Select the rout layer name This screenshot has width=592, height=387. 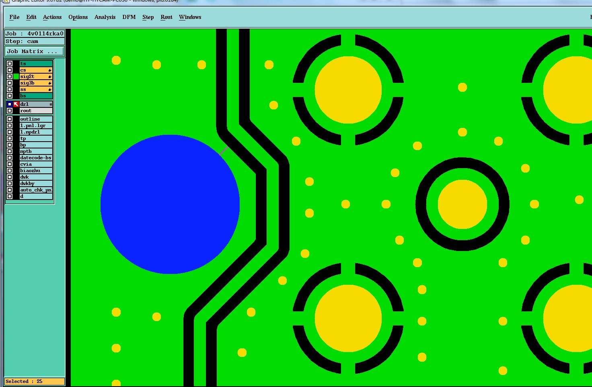click(36, 111)
